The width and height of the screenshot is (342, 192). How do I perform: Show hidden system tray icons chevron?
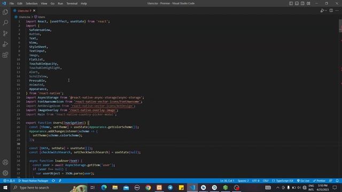(278, 187)
